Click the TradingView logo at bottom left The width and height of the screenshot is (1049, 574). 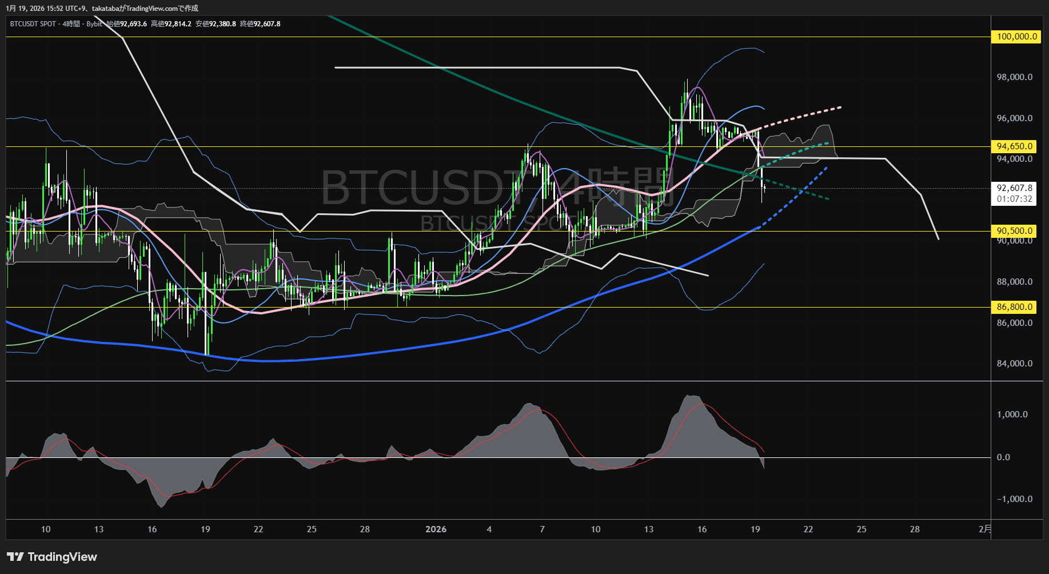pos(52,557)
